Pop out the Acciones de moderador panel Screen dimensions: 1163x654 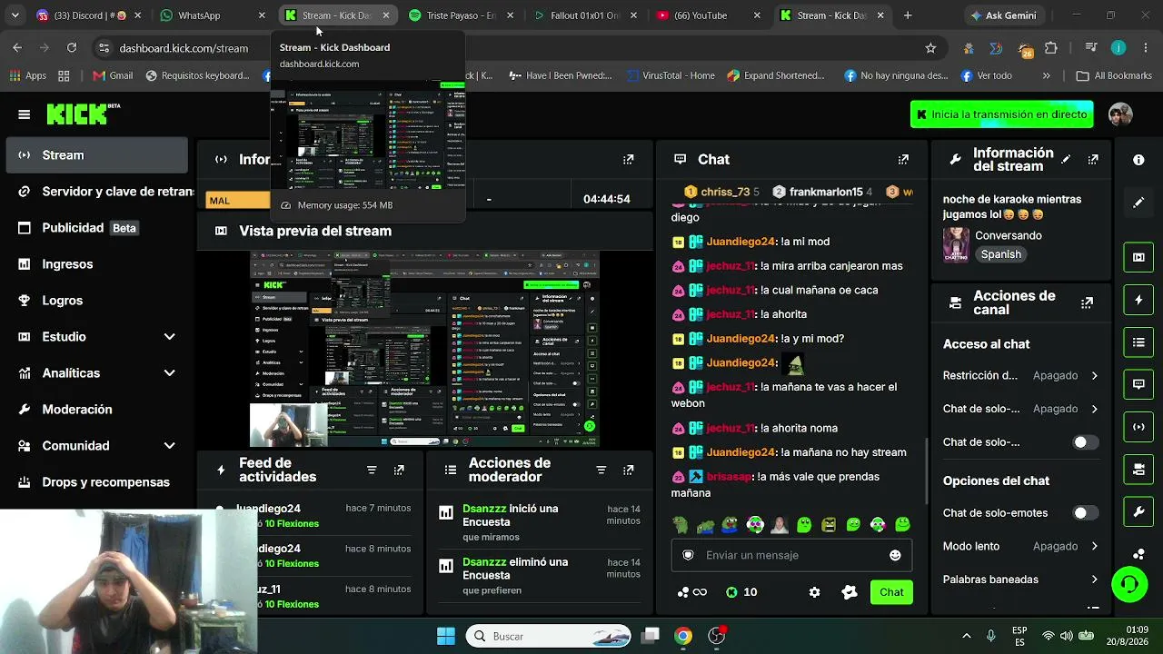628,470
